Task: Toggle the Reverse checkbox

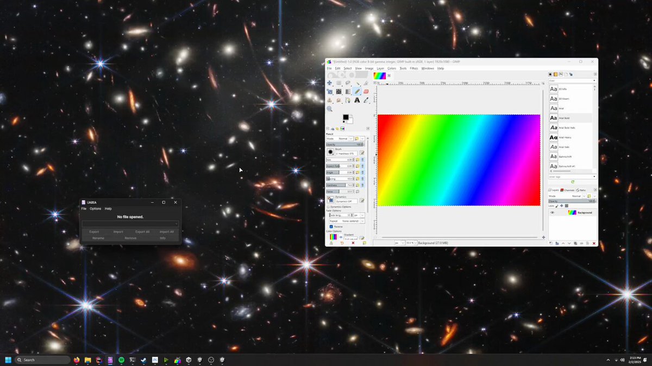Action: tap(331, 227)
